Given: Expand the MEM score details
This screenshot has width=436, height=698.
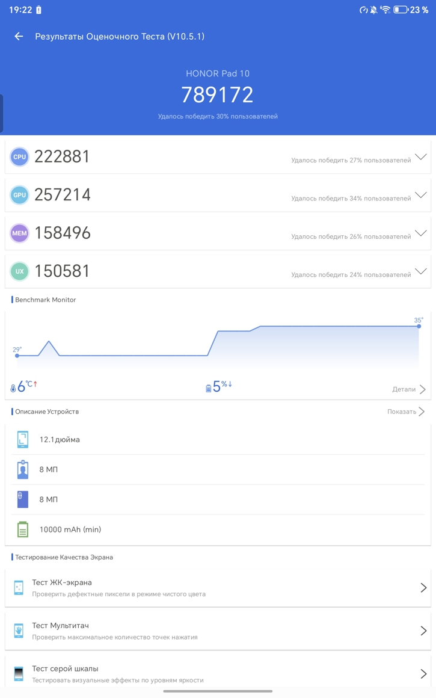Looking at the screenshot, I should tap(420, 233).
